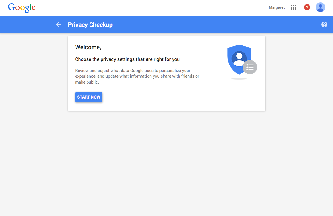Viewport: 333px width, 216px height.
Task: Click the shadow ellipse beneath the shield
Action: tap(239, 79)
